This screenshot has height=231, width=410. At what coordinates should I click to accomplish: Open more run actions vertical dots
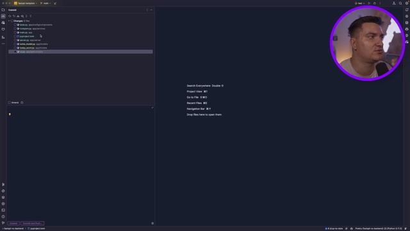click(x=380, y=3)
